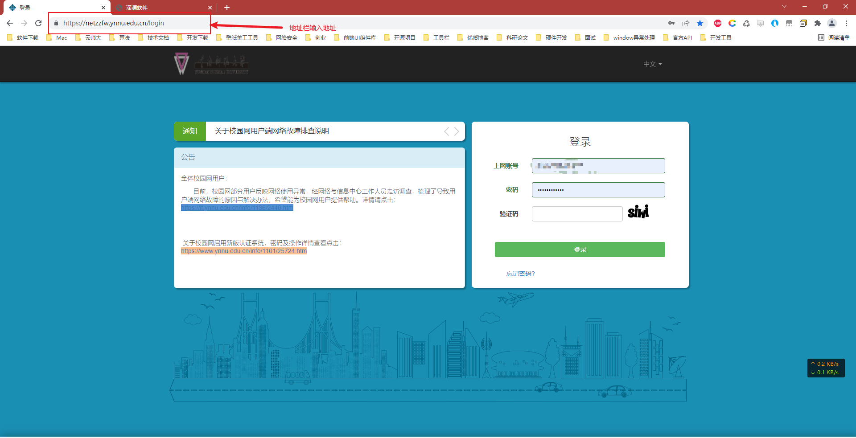The width and height of the screenshot is (856, 438).
Task: Click the siwi captcha image to refresh
Action: pyautogui.click(x=638, y=212)
